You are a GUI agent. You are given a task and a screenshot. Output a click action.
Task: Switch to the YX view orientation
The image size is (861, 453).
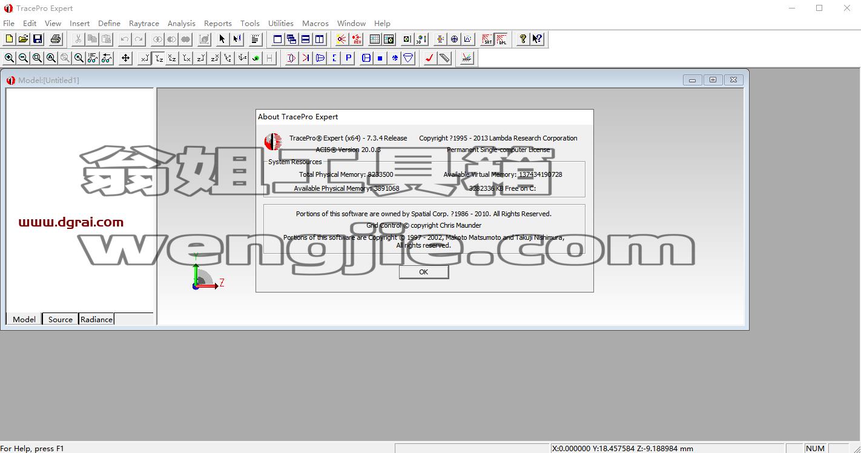pyautogui.click(x=186, y=58)
